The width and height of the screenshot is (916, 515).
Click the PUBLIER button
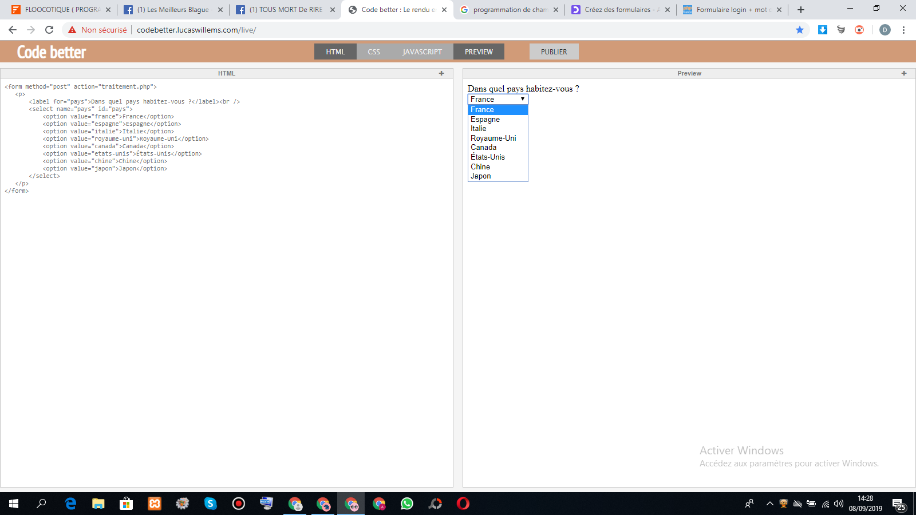pyautogui.click(x=554, y=51)
